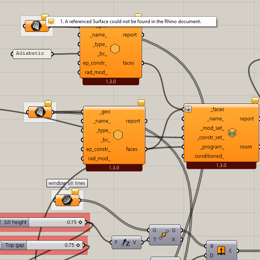Select the Unit Z vector component icon
Screen dimensions: 260x260
125,243
